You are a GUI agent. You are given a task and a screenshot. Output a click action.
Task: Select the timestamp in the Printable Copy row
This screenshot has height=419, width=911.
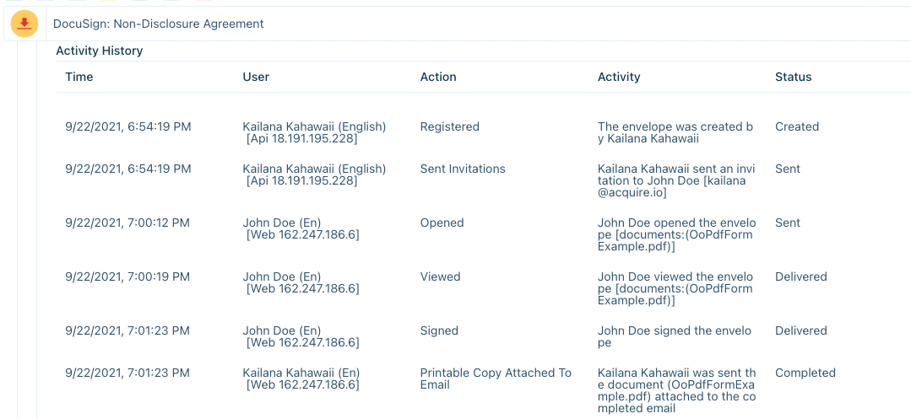pos(127,373)
